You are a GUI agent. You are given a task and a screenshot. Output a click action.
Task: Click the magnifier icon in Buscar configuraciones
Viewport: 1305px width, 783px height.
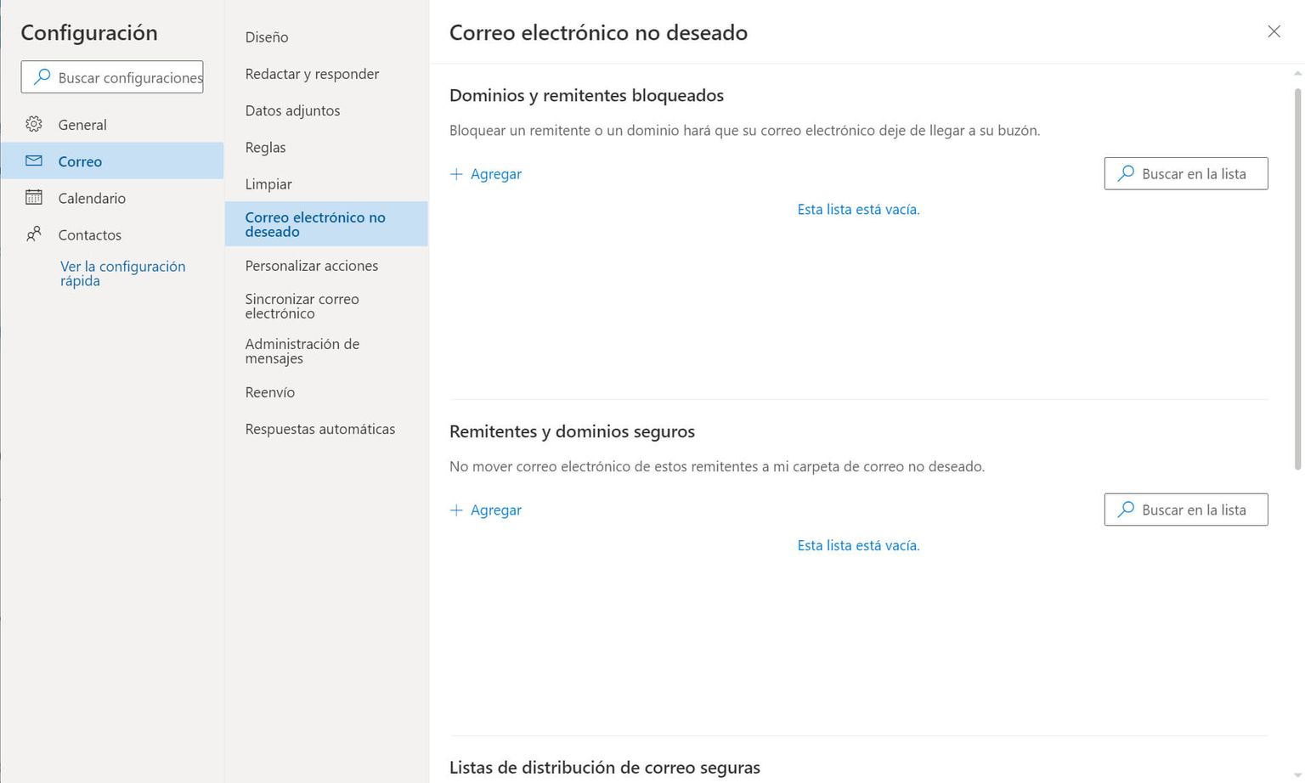pos(42,77)
